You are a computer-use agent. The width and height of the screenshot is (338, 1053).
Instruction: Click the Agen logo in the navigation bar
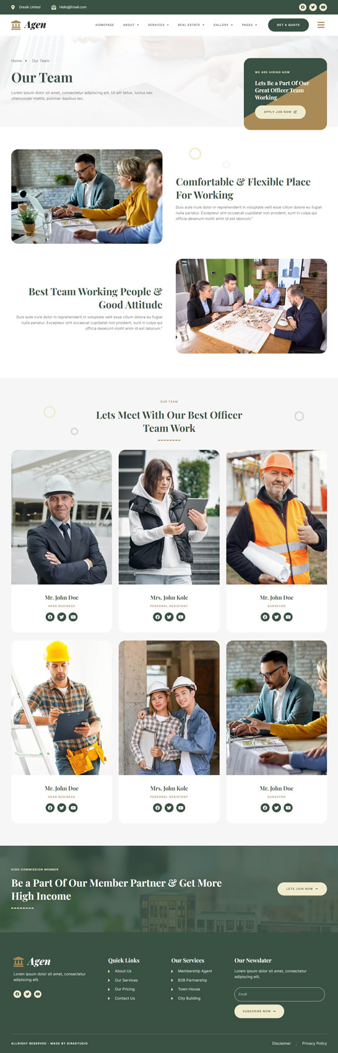click(28, 25)
